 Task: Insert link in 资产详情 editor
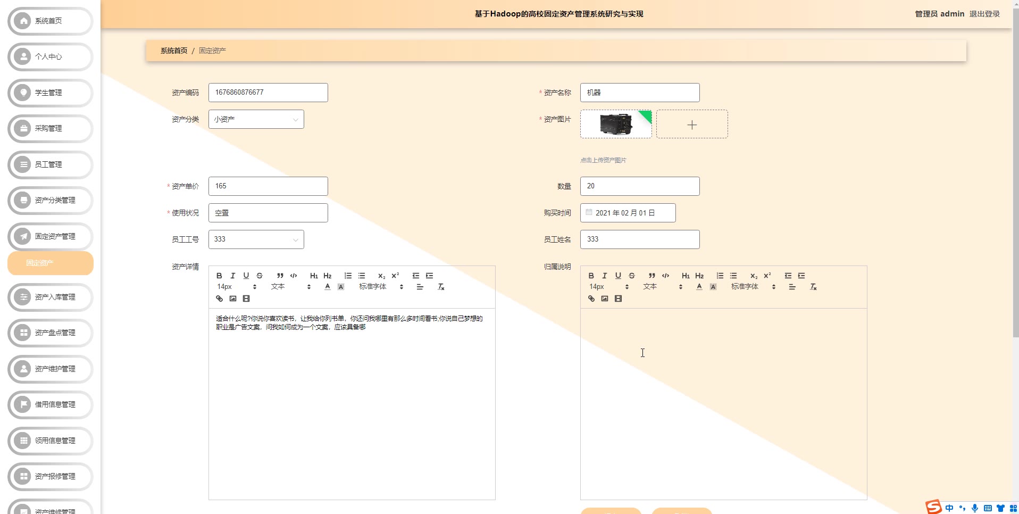pyautogui.click(x=219, y=299)
